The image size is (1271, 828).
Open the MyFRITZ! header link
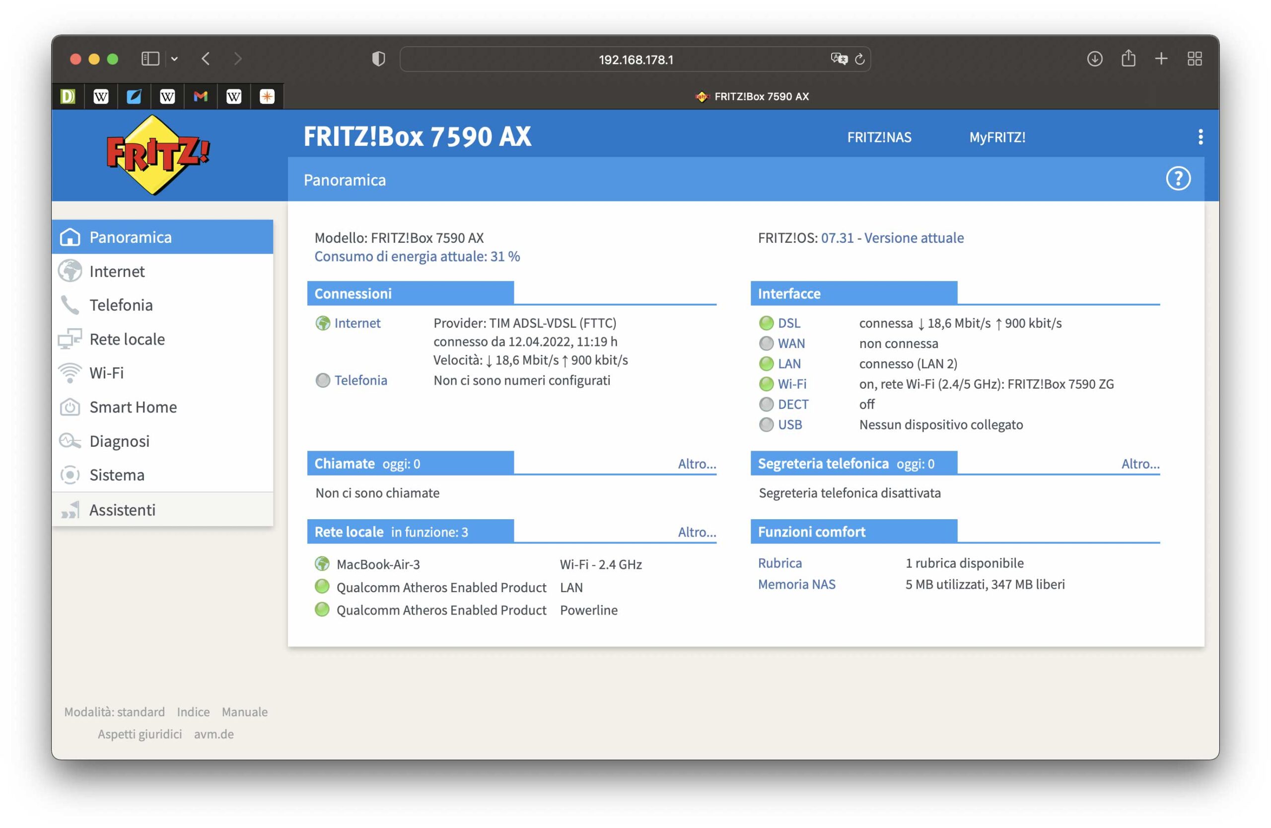tap(996, 137)
